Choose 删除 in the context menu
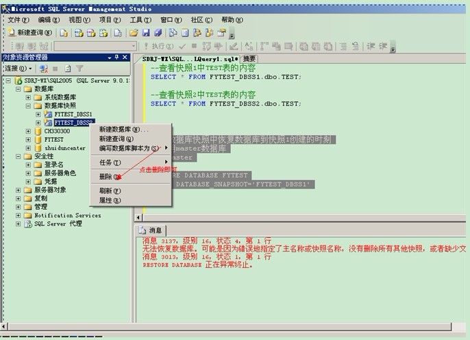 [x=131, y=177]
